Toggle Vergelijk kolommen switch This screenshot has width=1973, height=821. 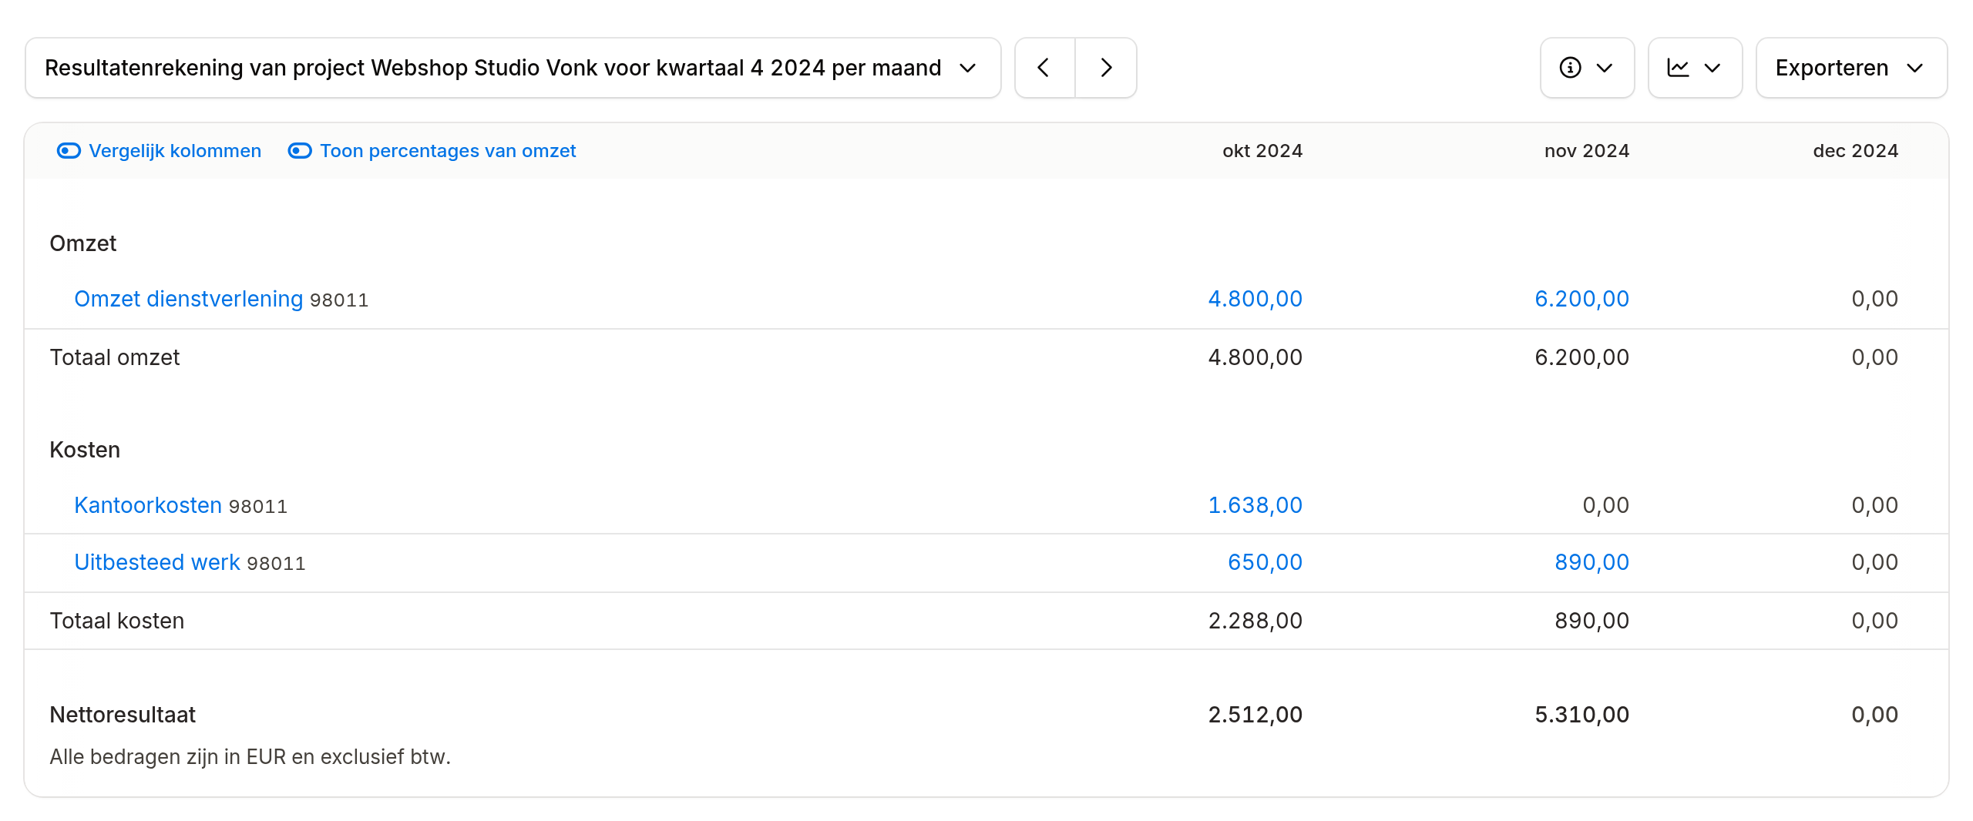pyautogui.click(x=69, y=151)
